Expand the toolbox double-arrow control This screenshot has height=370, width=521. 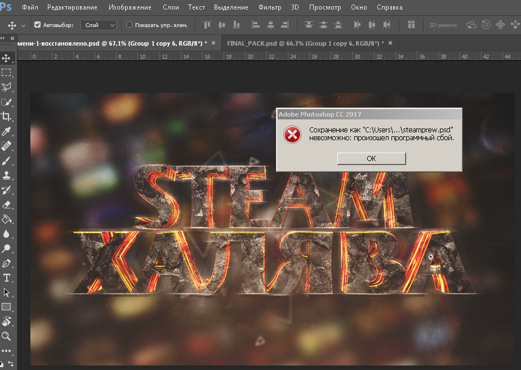pos(3,38)
